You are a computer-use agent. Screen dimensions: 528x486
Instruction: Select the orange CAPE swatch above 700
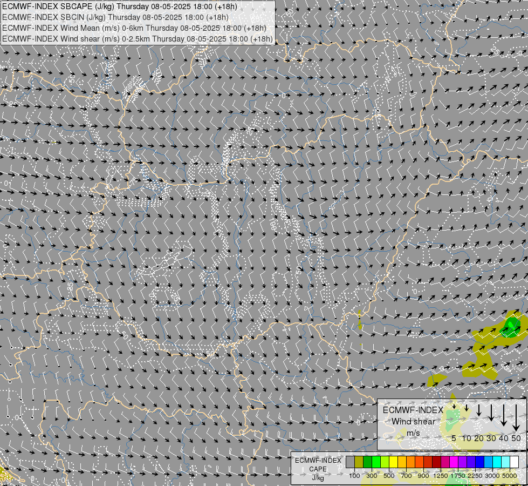[411, 462]
